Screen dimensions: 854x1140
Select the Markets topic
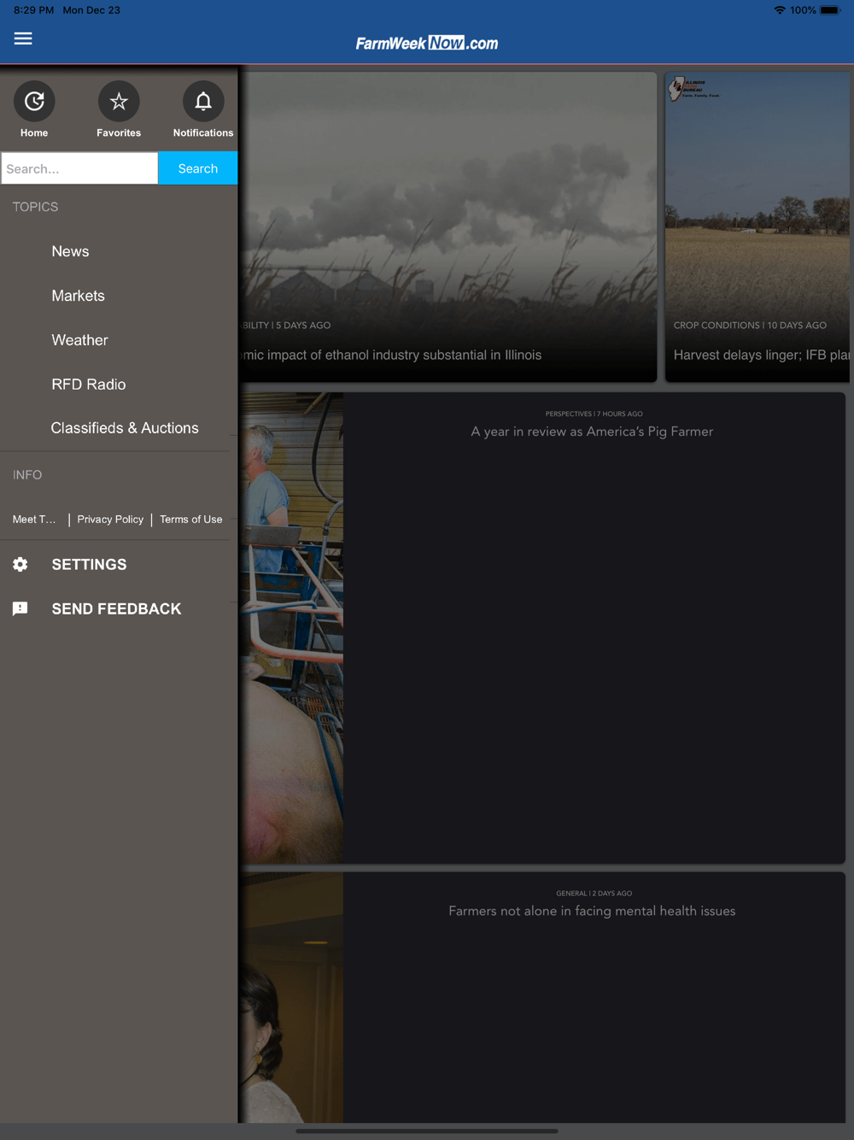click(x=78, y=296)
